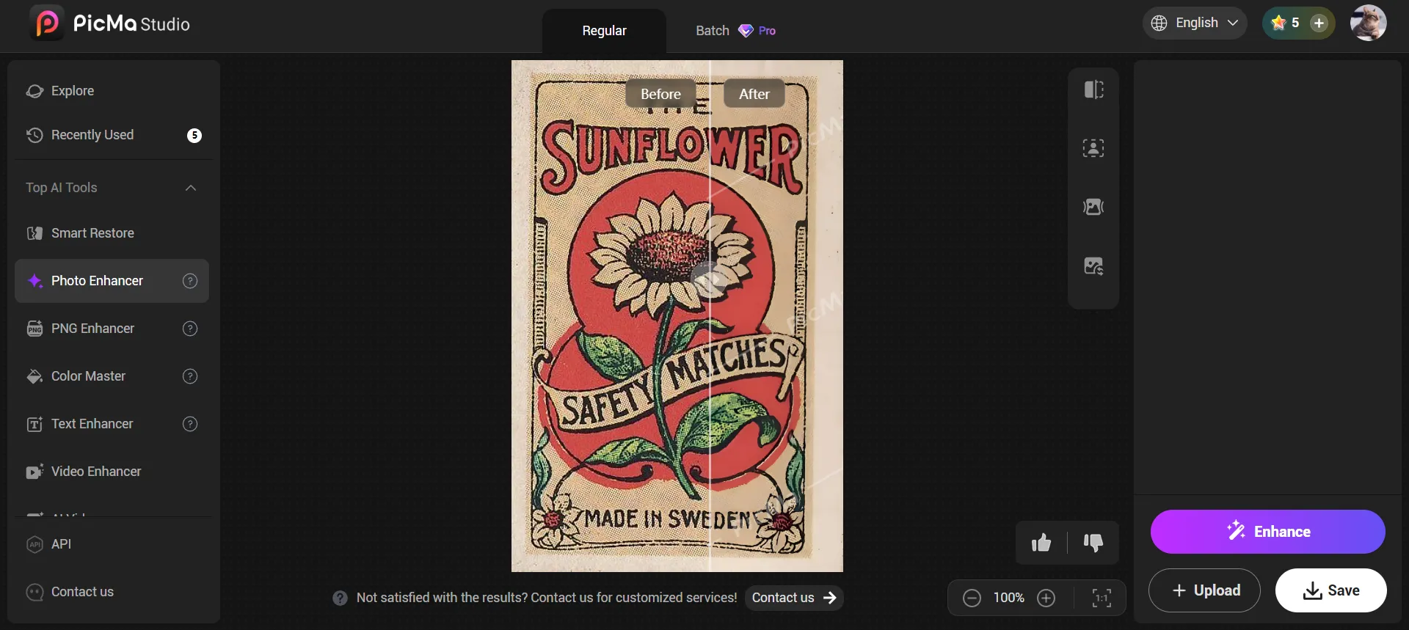Toggle the Before label on image
The width and height of the screenshot is (1409, 630).
point(660,94)
